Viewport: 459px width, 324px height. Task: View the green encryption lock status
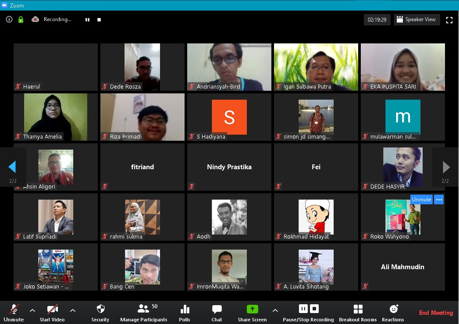21,19
